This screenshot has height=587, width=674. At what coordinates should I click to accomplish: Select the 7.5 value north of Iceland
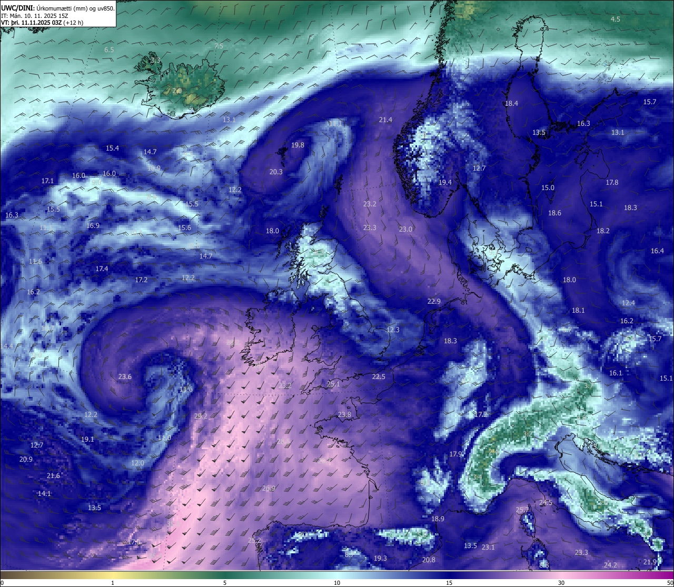pos(219,46)
